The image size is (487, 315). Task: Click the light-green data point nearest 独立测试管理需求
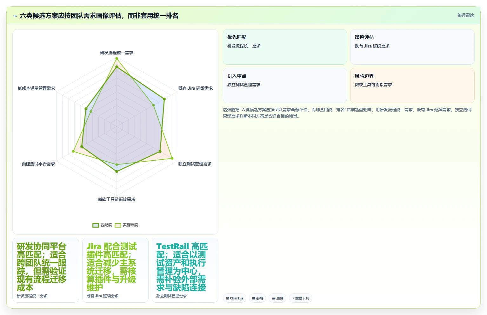(172, 158)
